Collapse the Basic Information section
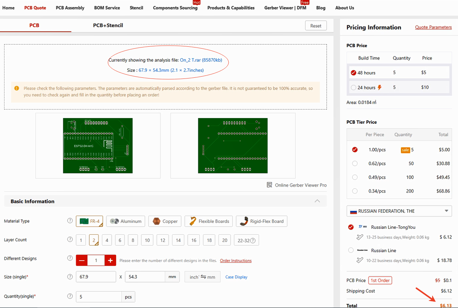Screen dimensions: 458x308 [x=317, y=201]
